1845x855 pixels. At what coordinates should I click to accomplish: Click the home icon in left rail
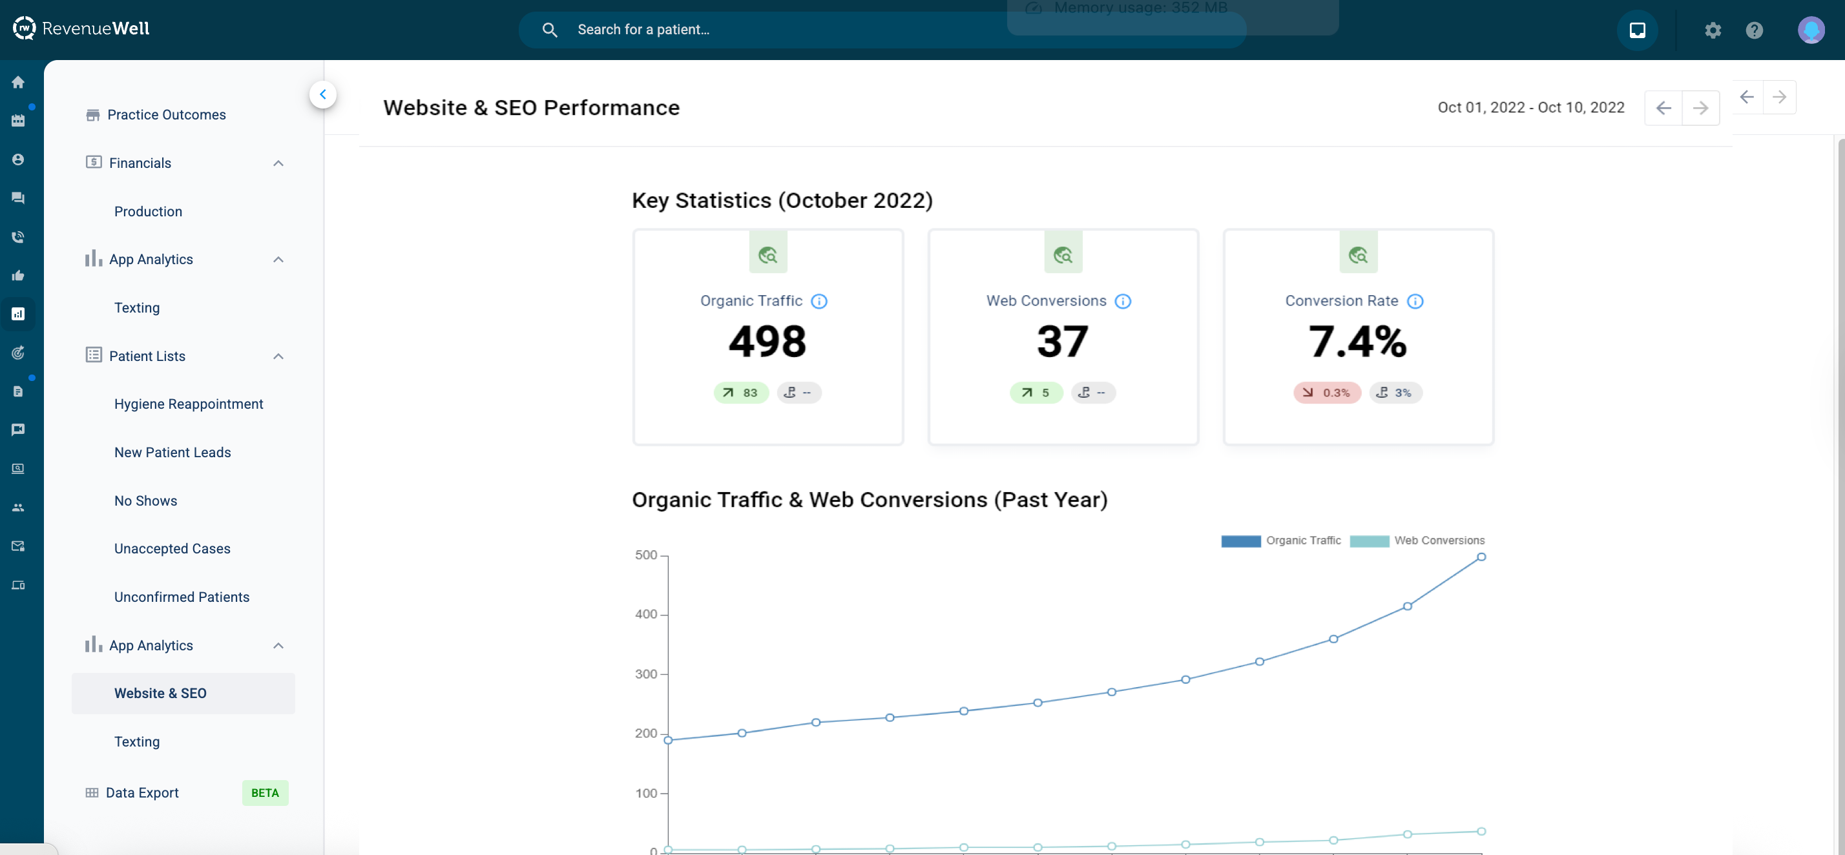point(19,83)
